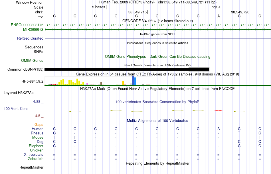Click the orange Gaps label
The height and width of the screenshot is (174, 271).
39,125
